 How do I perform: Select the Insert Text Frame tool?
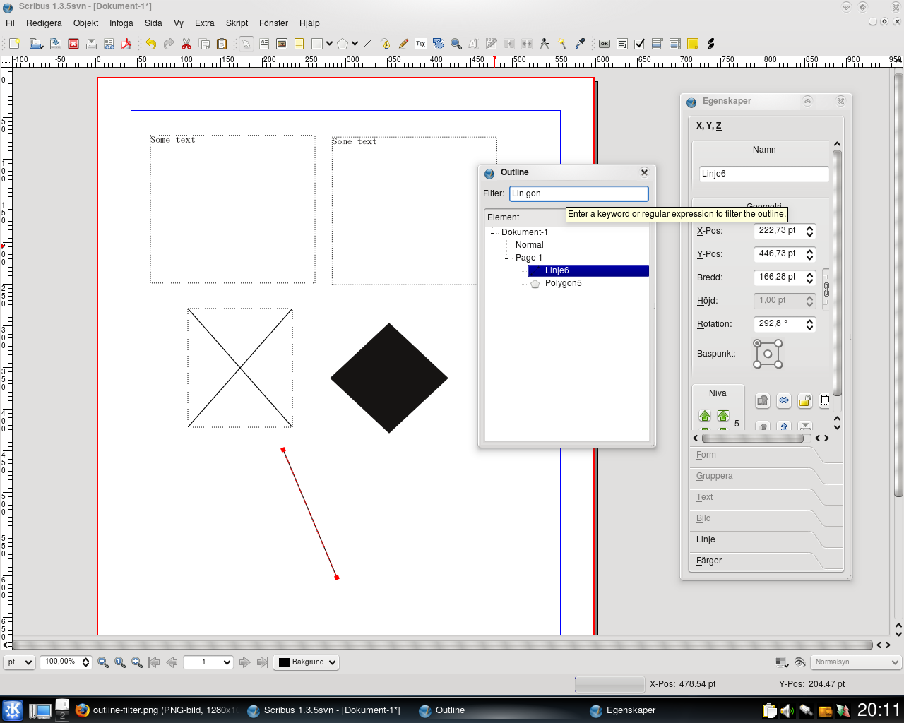tap(264, 44)
